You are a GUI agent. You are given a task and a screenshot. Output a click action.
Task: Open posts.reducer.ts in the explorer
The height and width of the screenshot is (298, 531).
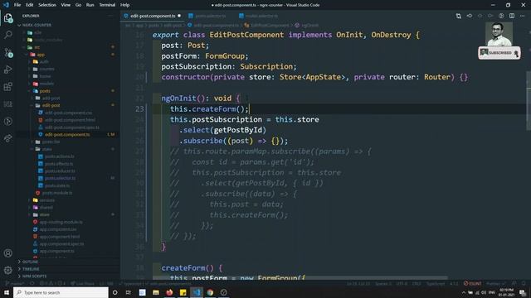tap(60, 171)
